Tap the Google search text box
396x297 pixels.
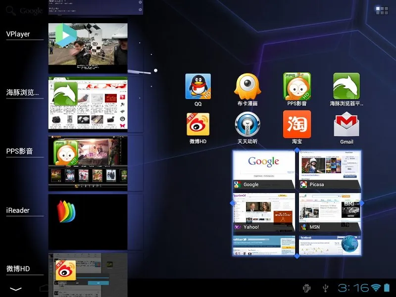click(x=31, y=11)
